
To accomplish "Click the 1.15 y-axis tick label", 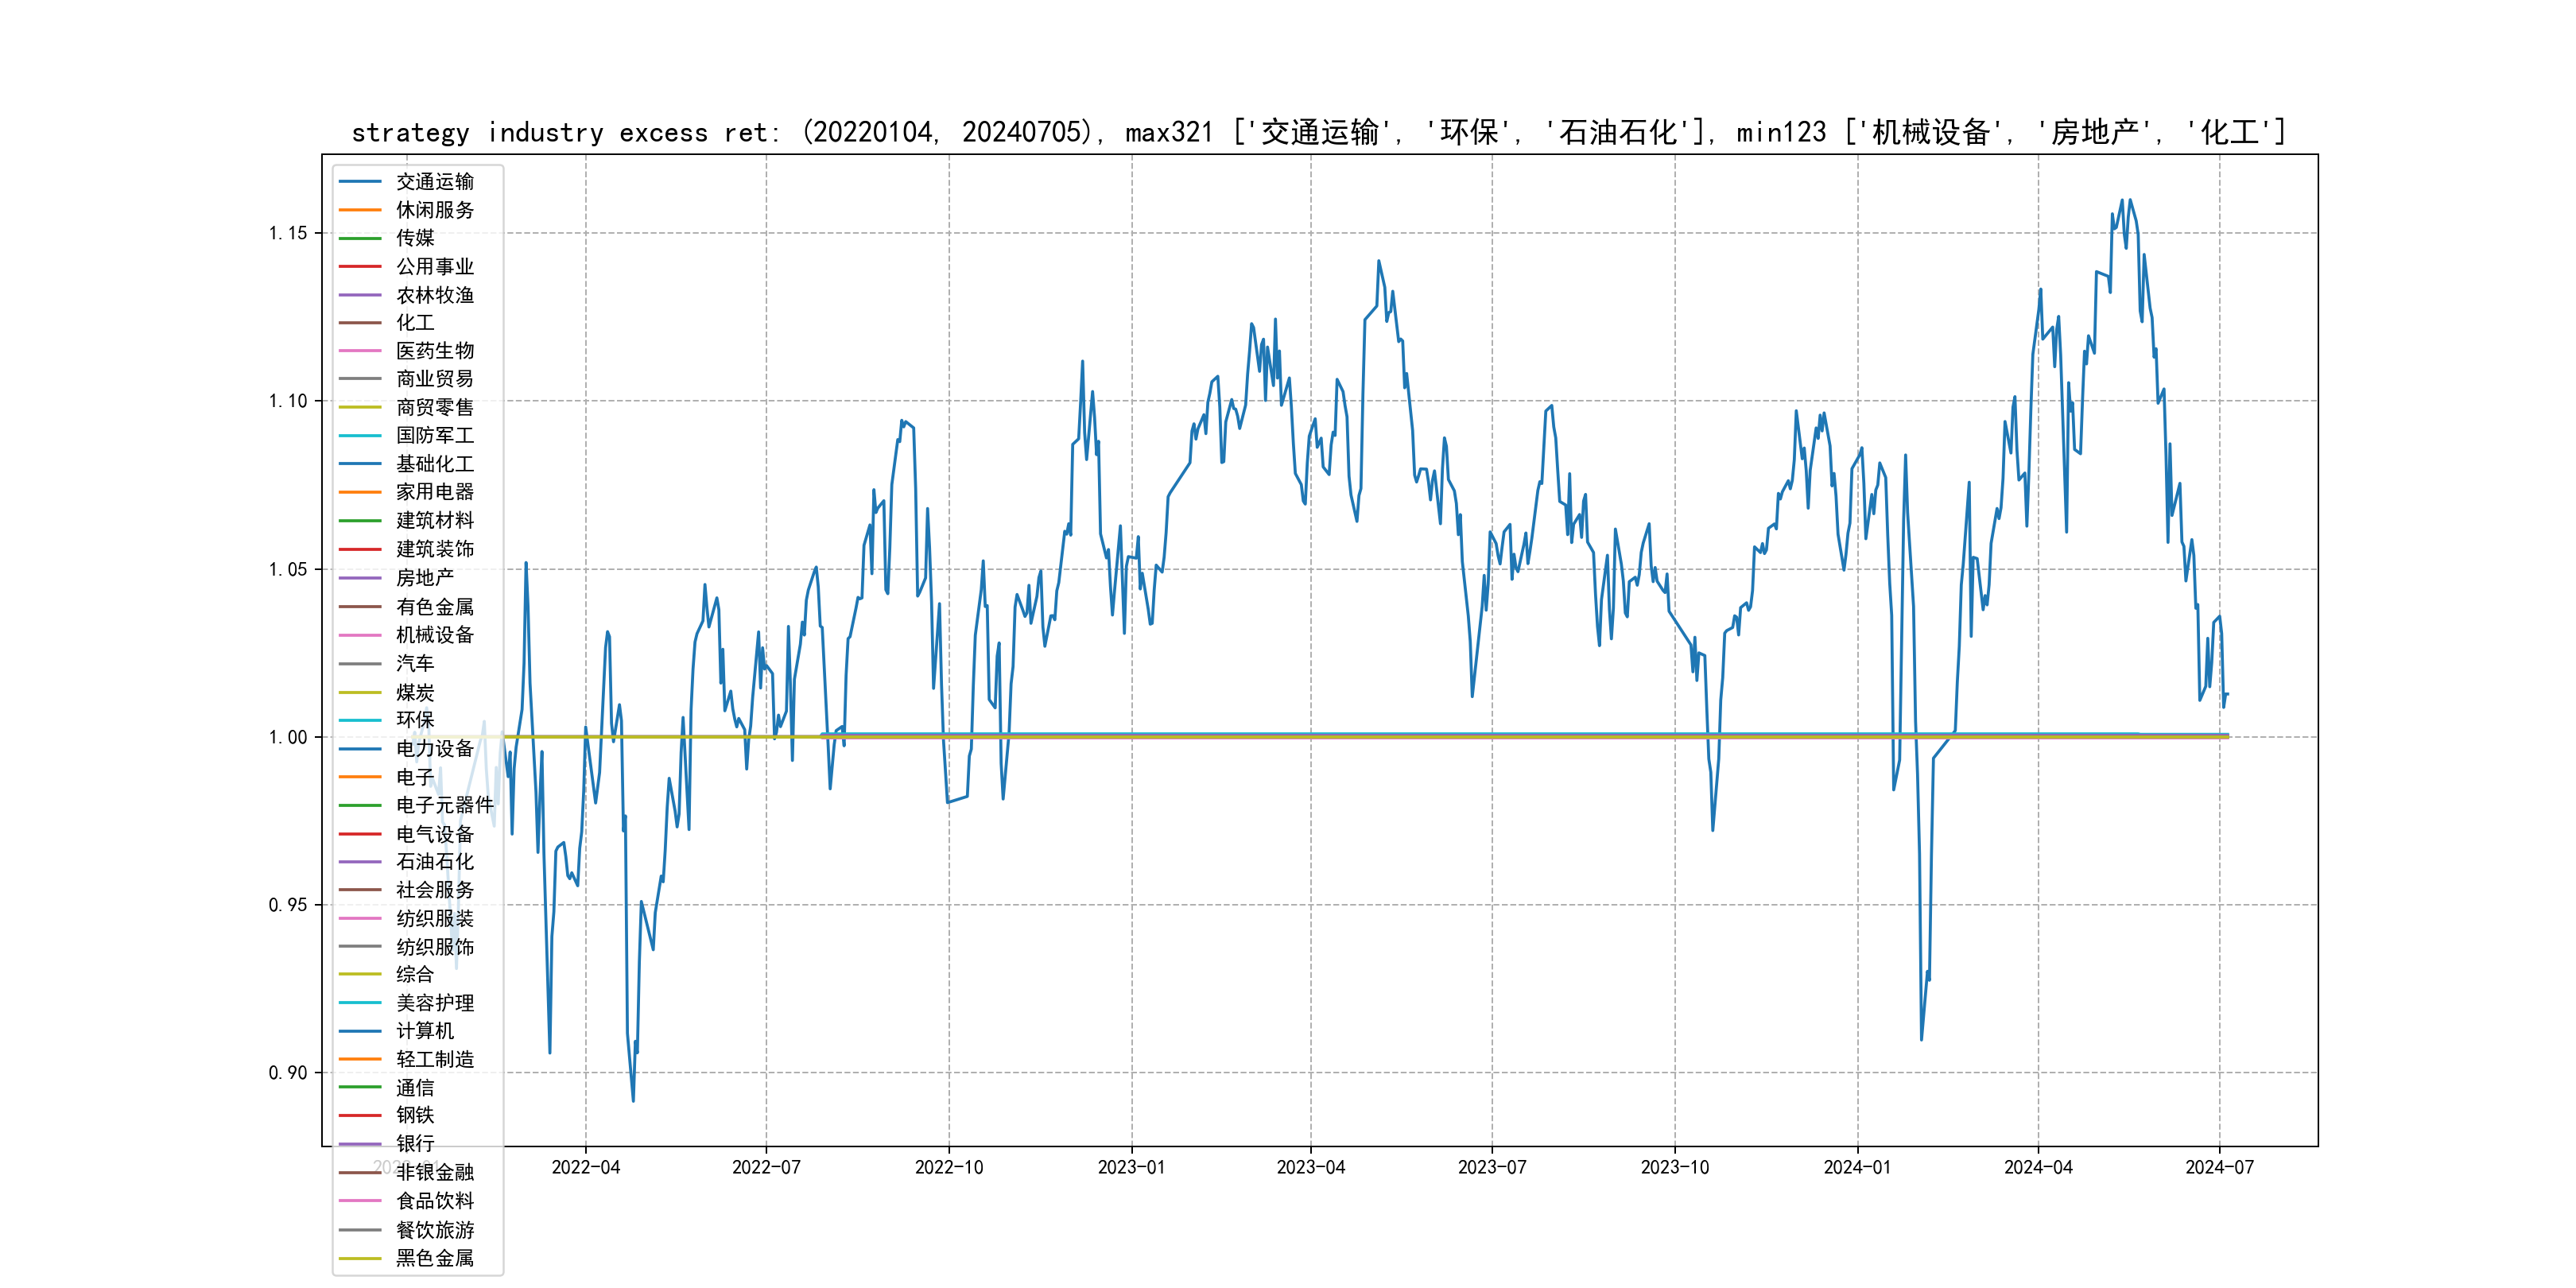I will click(288, 233).
